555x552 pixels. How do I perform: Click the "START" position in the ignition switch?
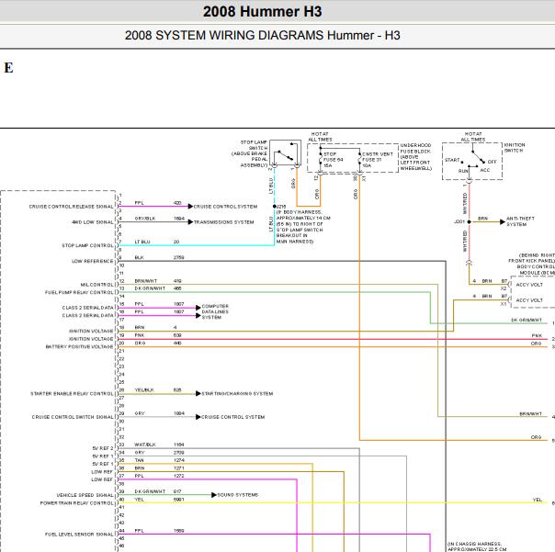(x=452, y=160)
